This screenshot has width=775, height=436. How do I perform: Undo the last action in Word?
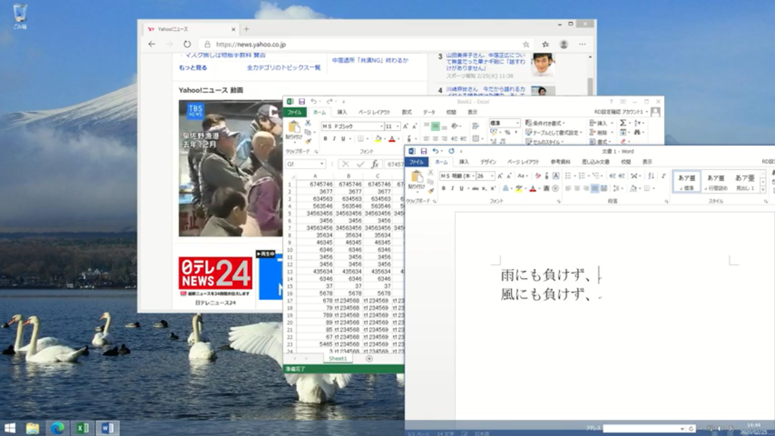click(435, 151)
